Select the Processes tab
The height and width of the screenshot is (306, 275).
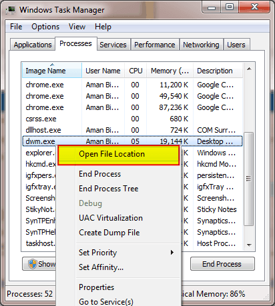coord(75,43)
